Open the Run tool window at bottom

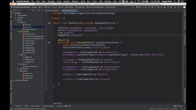tap(60, 106)
